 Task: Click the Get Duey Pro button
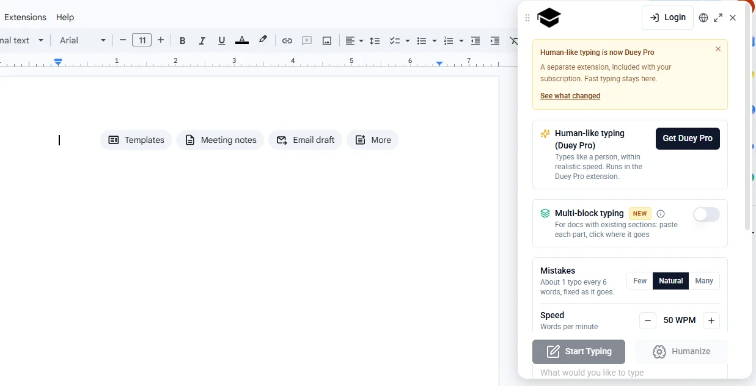click(x=688, y=138)
